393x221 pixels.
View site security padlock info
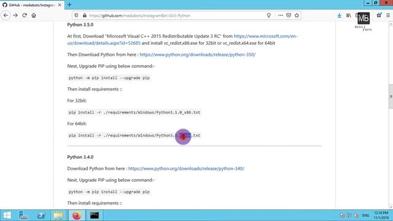85,15
